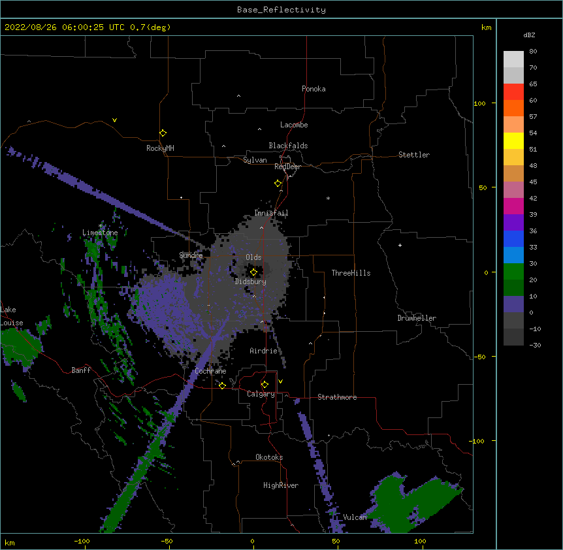Viewport: 563px width, 550px height.
Task: Click the RedDeer city label
Action: coord(287,167)
